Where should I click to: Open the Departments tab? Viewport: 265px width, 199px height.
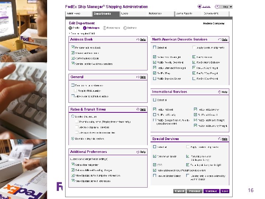pyautogui.click(x=106, y=14)
